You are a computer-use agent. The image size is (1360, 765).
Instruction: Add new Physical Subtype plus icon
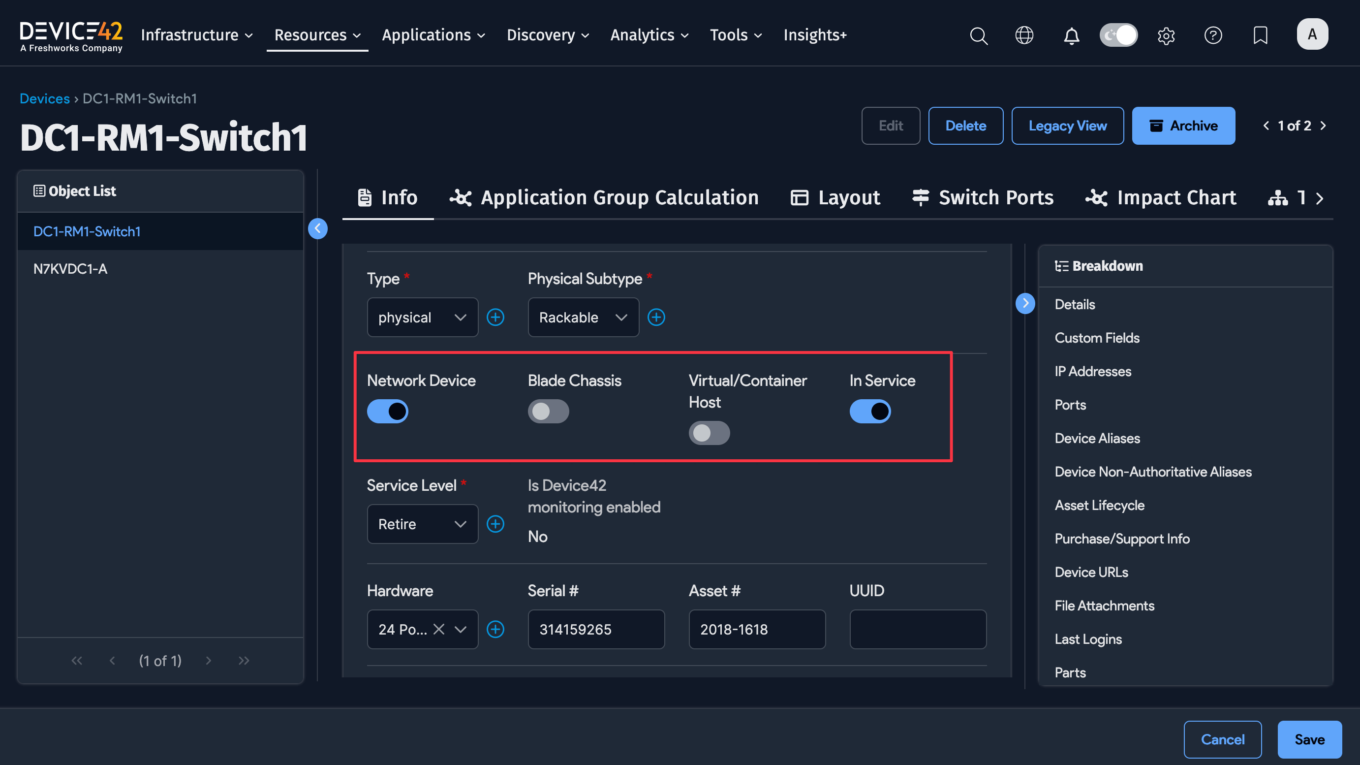coord(656,317)
